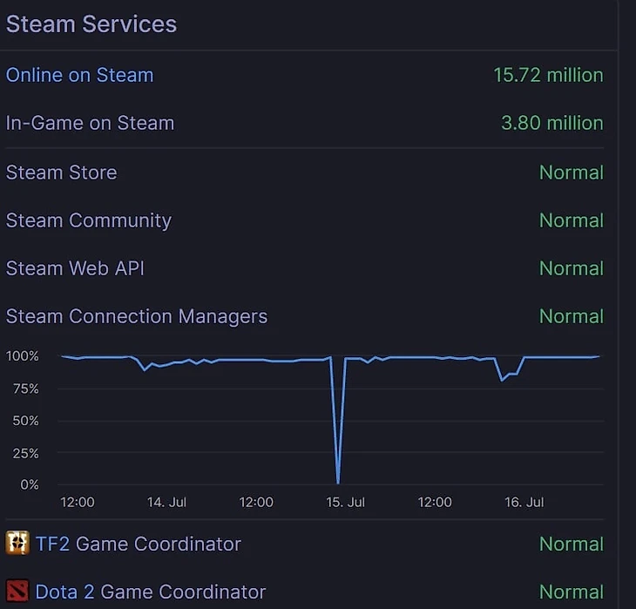Select the Steam Web API label
The height and width of the screenshot is (609, 636).
tap(75, 268)
